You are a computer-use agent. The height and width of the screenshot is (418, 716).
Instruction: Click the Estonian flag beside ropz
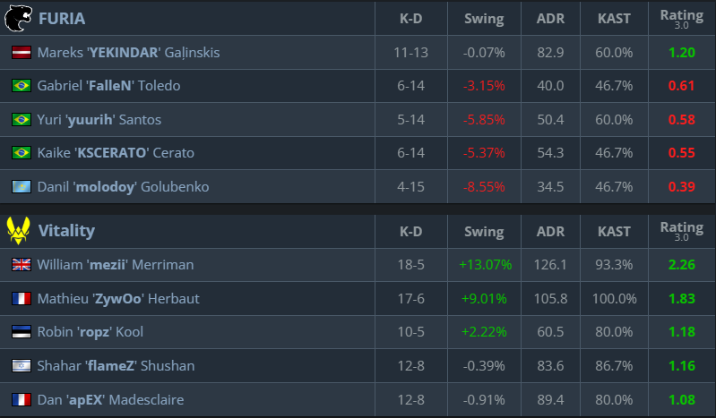pyautogui.click(x=21, y=332)
